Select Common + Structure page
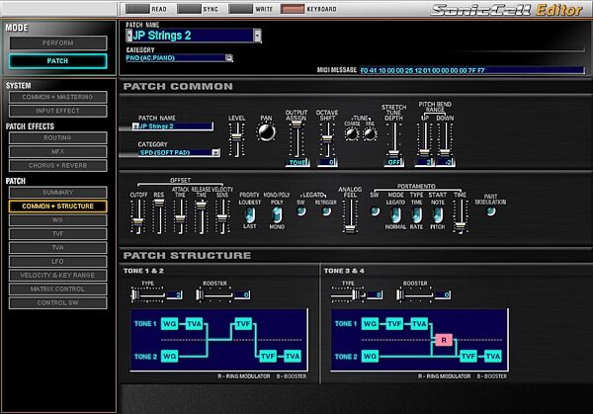 [58, 207]
